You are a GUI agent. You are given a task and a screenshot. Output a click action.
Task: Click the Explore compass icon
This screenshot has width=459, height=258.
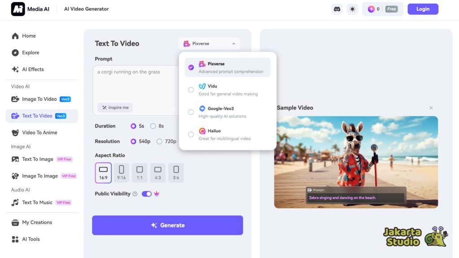point(15,53)
